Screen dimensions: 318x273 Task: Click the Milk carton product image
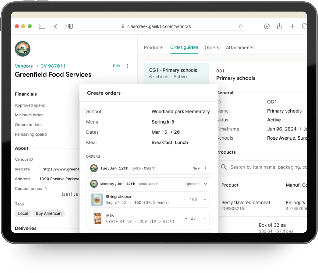97,218
